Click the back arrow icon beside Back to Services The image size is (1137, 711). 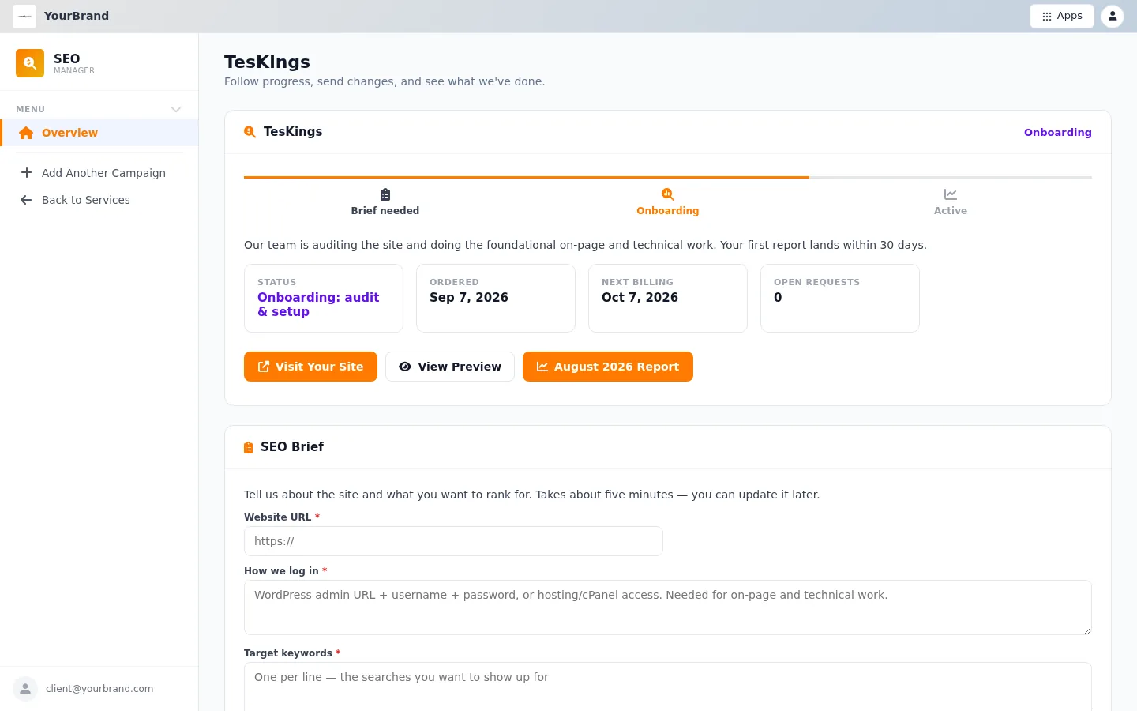26,200
